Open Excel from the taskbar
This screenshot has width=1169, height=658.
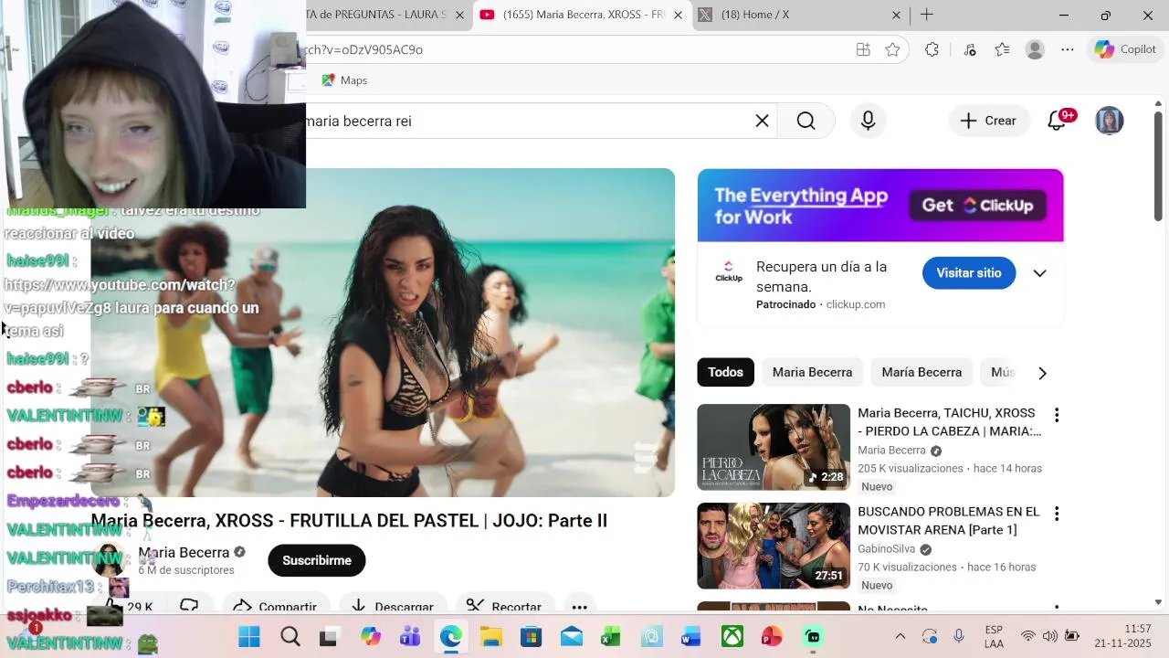pos(611,636)
